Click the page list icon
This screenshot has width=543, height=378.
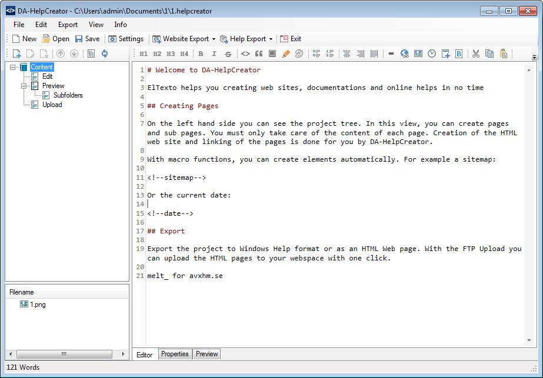(x=91, y=53)
